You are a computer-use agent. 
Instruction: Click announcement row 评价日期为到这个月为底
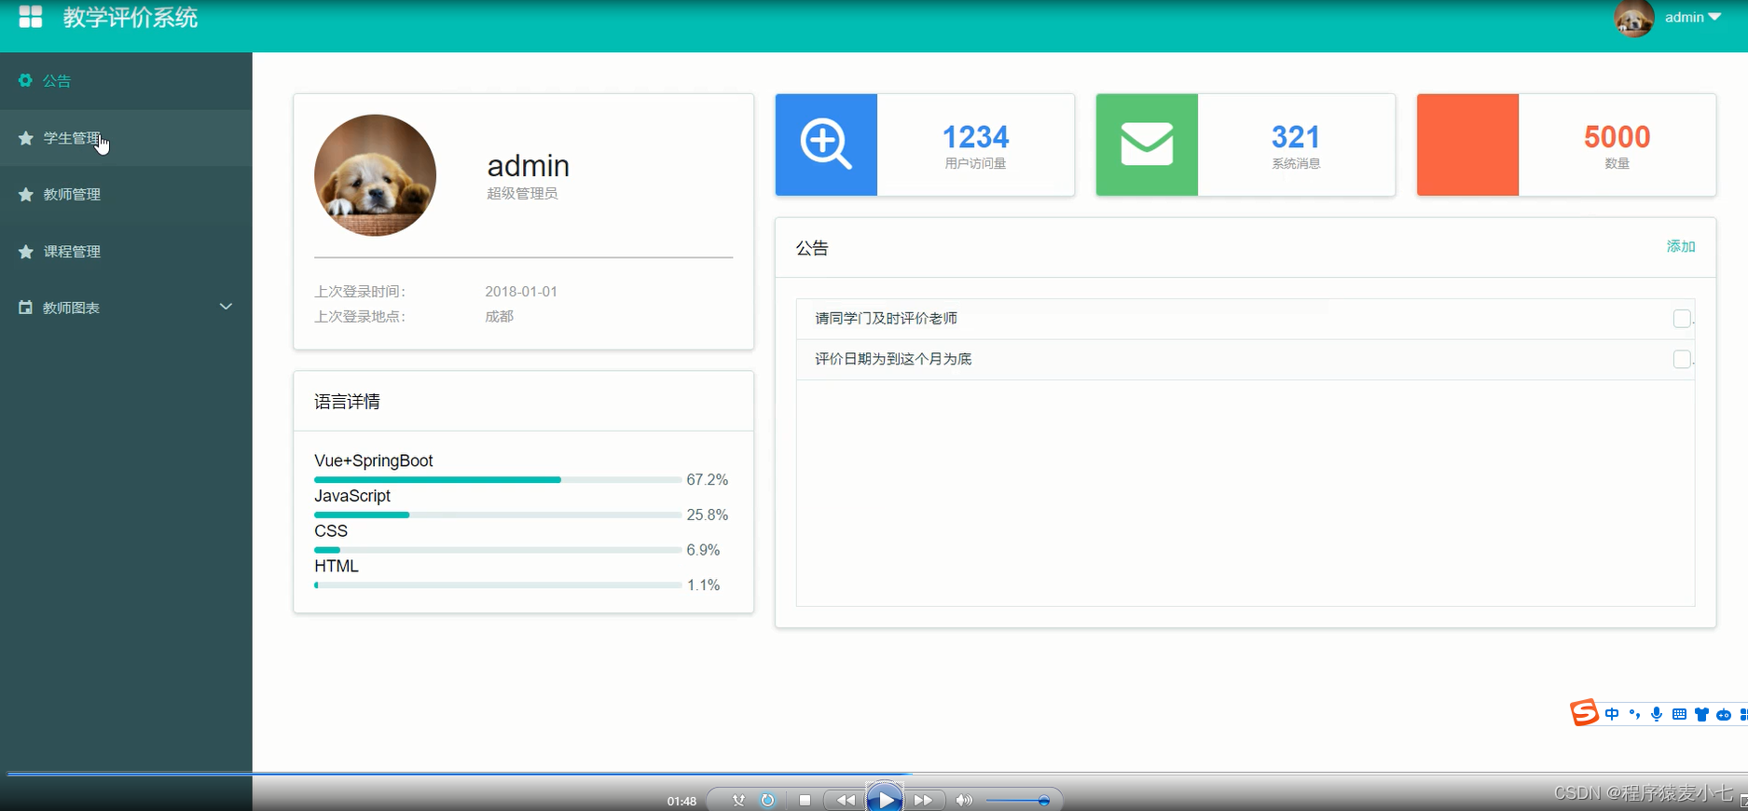click(x=1246, y=359)
